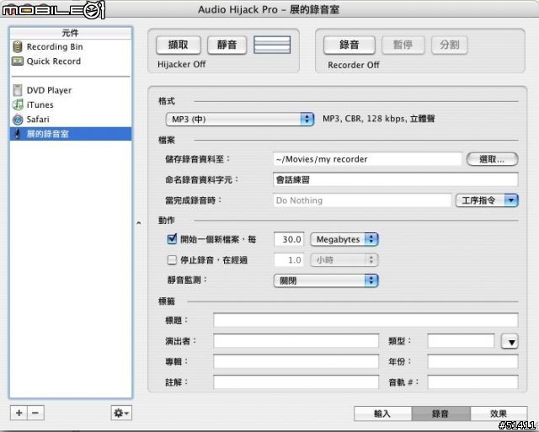
Task: Select Recording Bin in the sidebar
Action: (x=71, y=46)
